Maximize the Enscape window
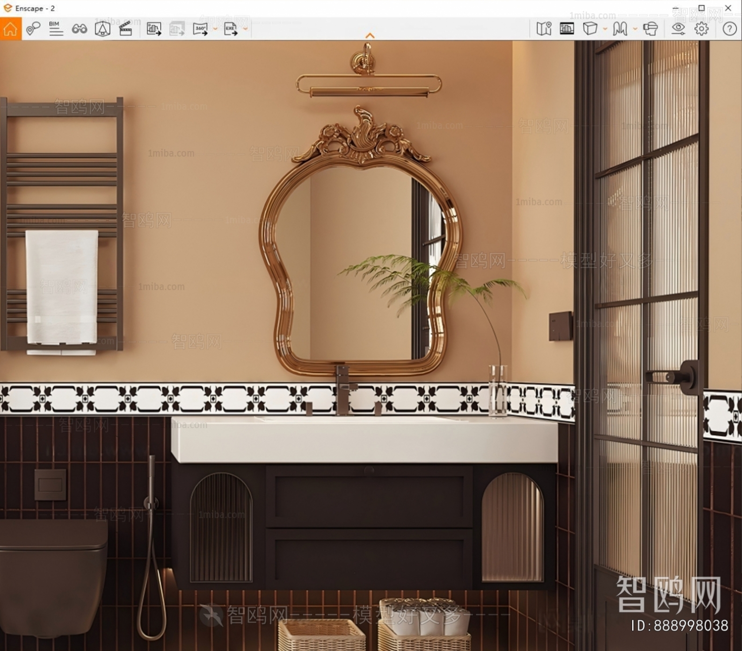The height and width of the screenshot is (651, 742). pos(701,8)
